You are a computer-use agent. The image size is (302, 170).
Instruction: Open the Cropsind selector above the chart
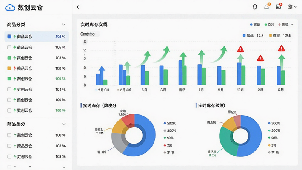click(89, 34)
